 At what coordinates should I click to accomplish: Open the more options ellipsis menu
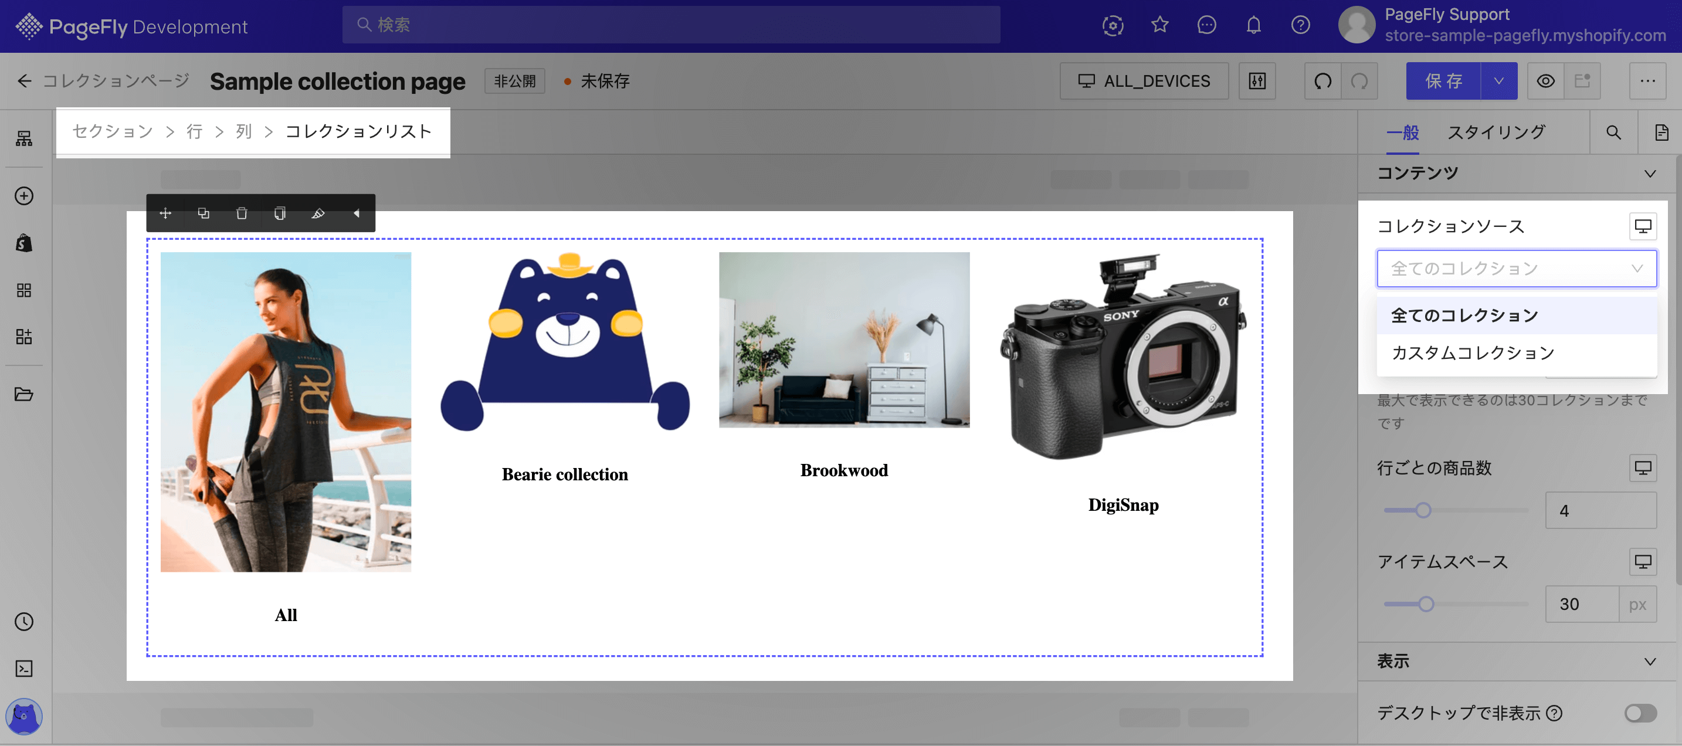(x=1647, y=81)
